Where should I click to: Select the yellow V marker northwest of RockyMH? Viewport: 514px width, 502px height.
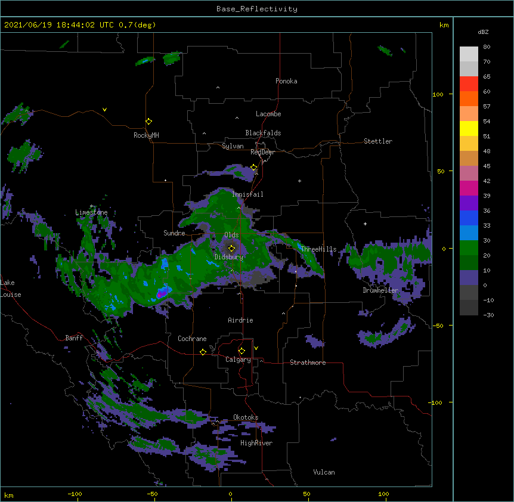(x=104, y=110)
